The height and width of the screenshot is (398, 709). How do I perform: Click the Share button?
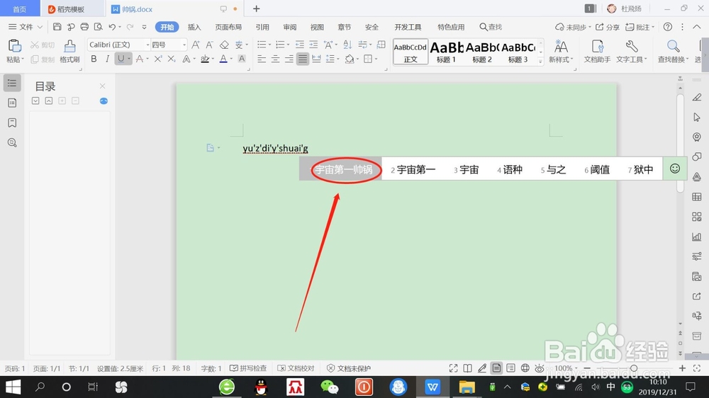(x=608, y=27)
